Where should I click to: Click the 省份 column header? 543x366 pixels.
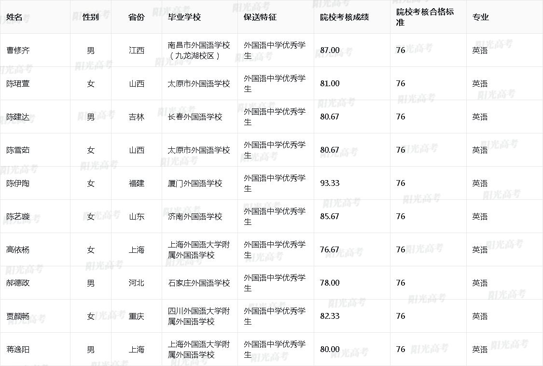point(137,17)
